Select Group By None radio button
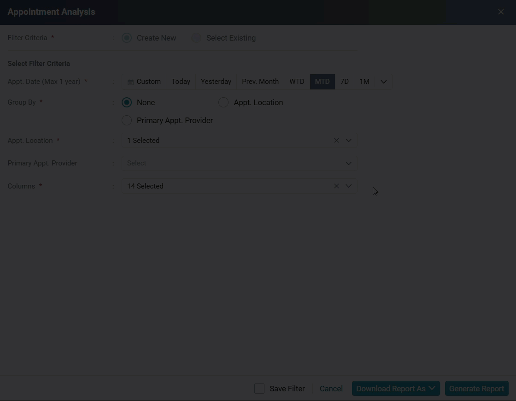The height and width of the screenshot is (401, 516). tap(127, 102)
